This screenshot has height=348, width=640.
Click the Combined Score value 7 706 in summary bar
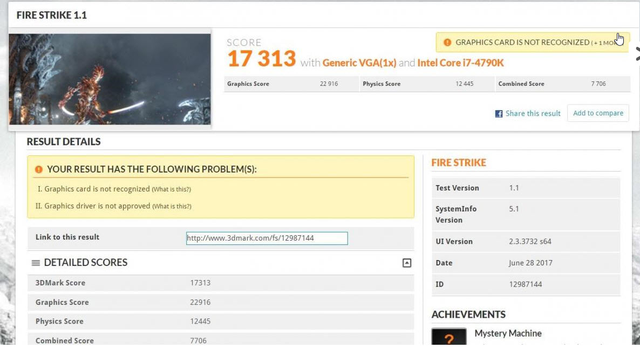point(598,84)
